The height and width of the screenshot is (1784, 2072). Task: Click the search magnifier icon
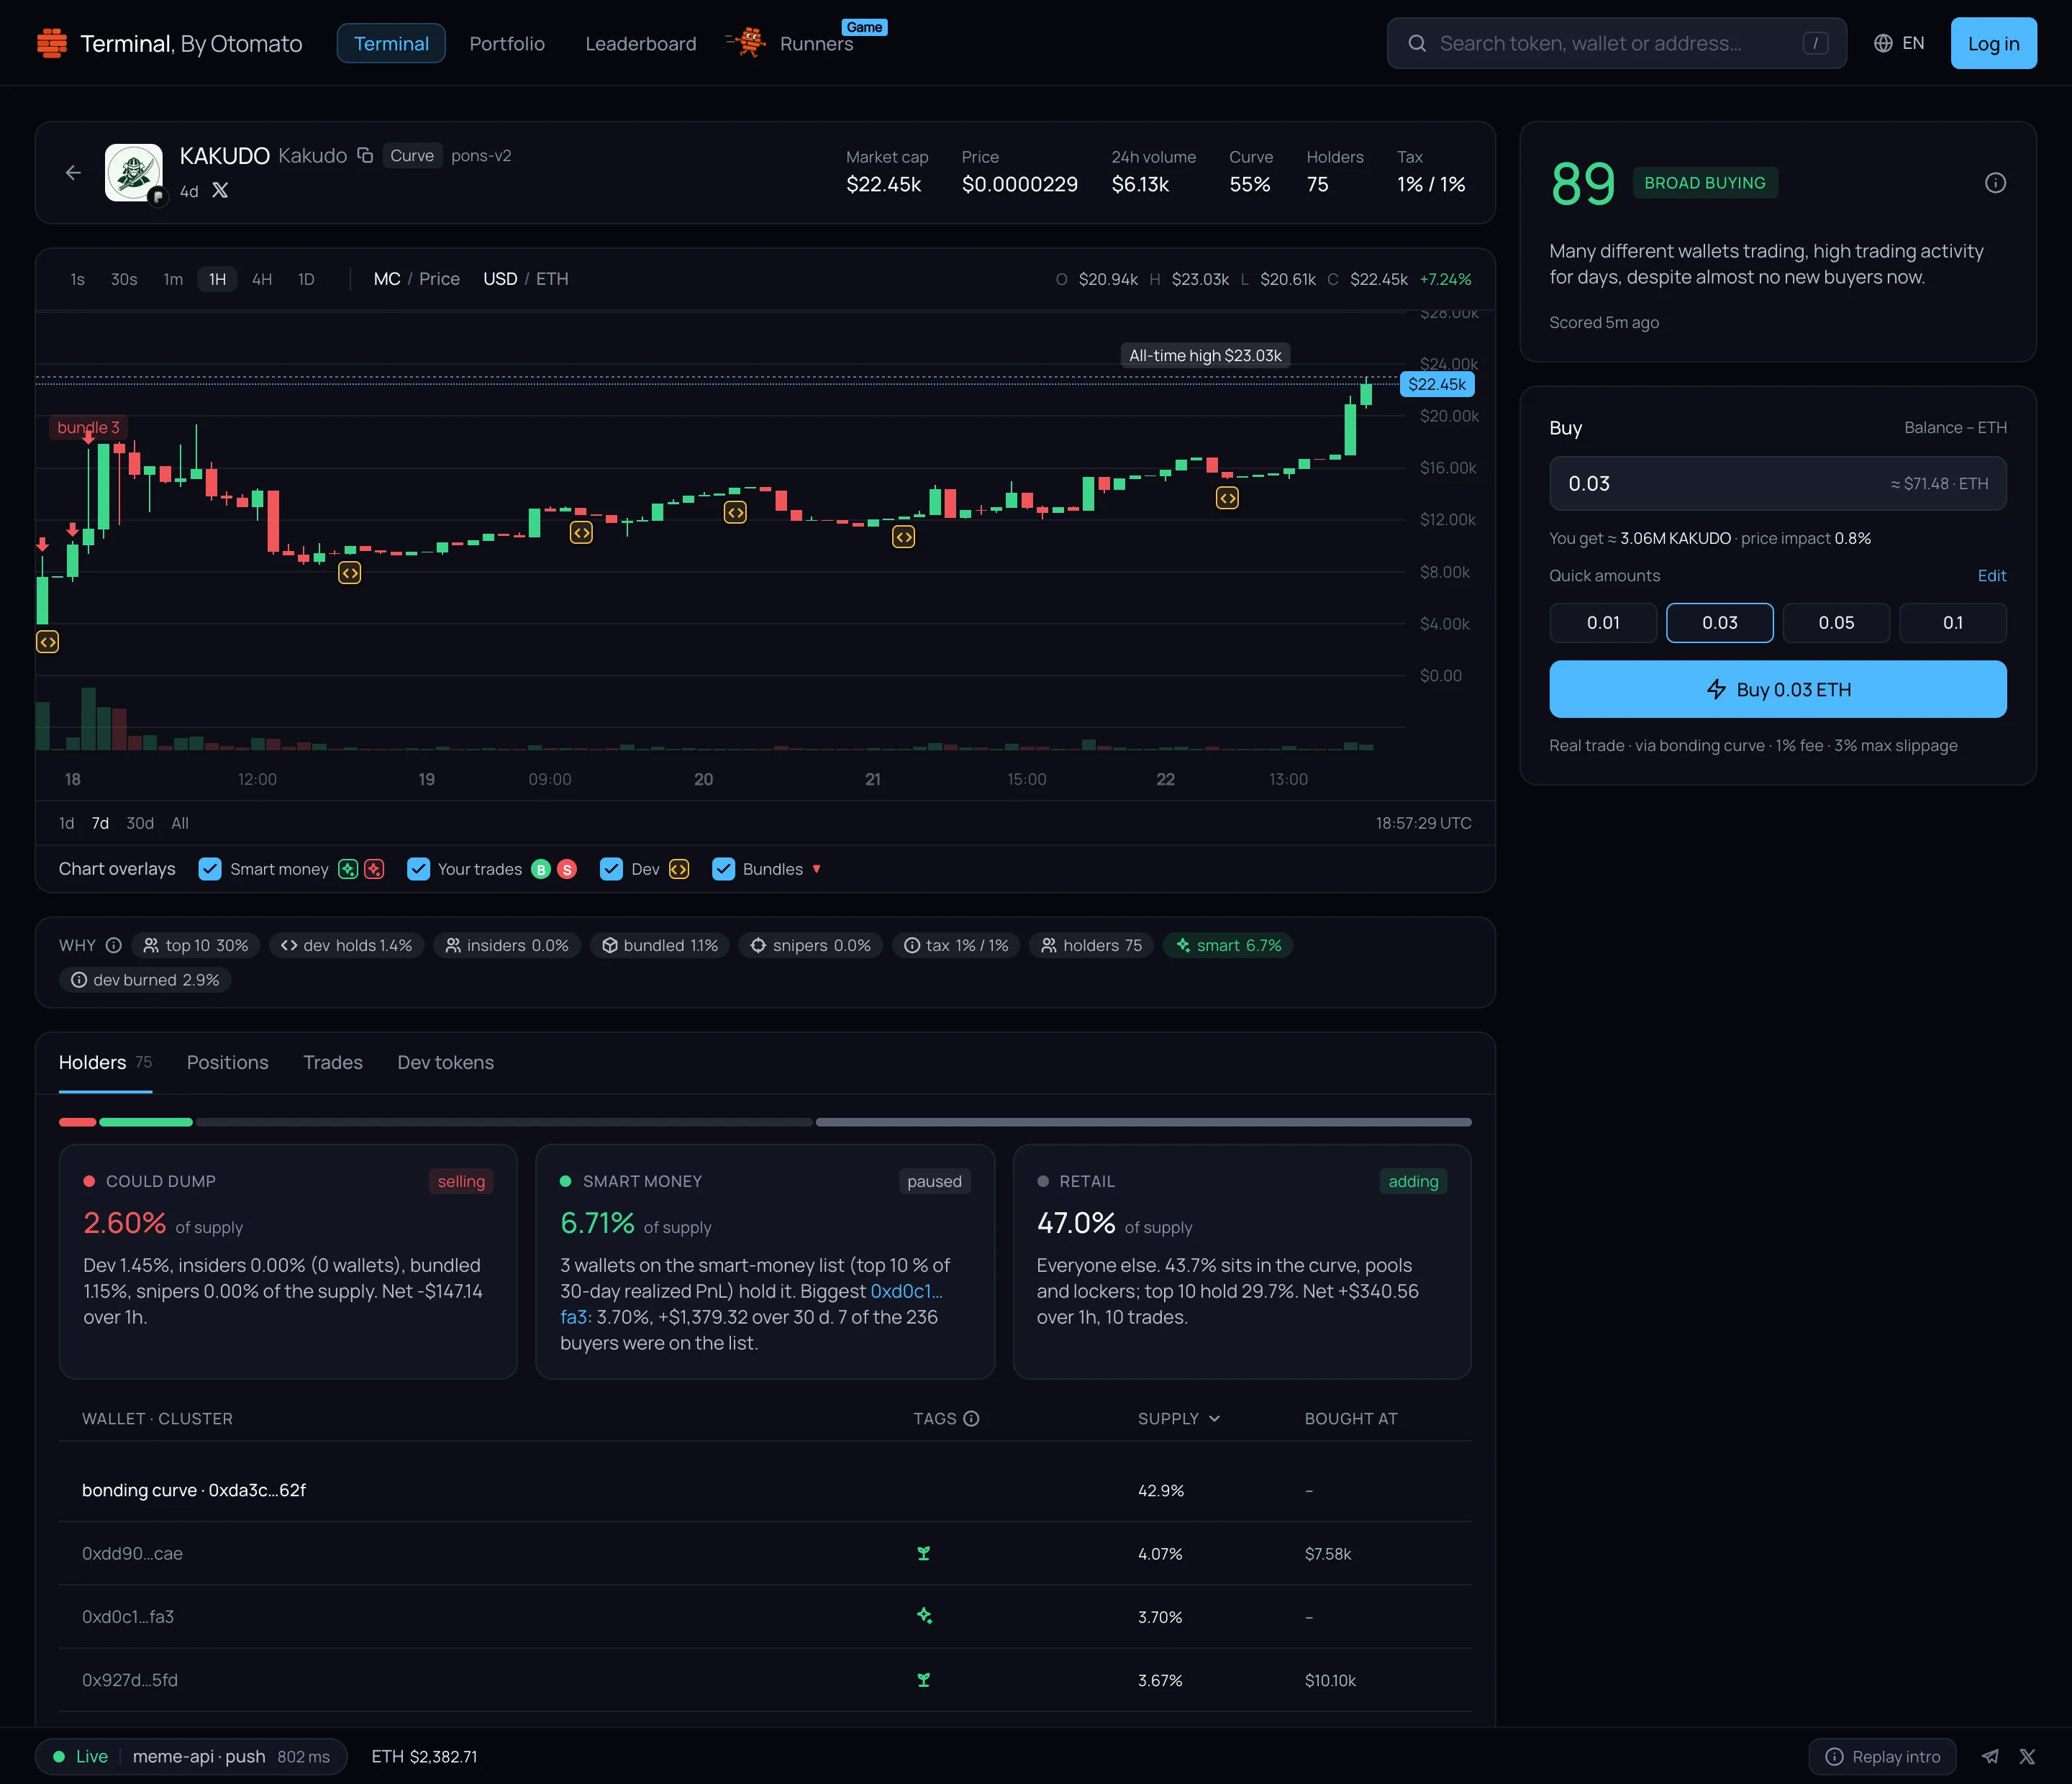pos(1417,43)
